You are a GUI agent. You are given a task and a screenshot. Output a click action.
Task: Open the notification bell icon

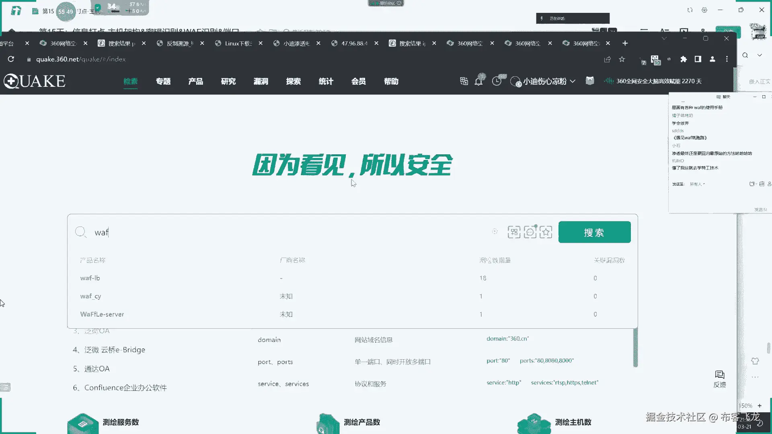479,81
